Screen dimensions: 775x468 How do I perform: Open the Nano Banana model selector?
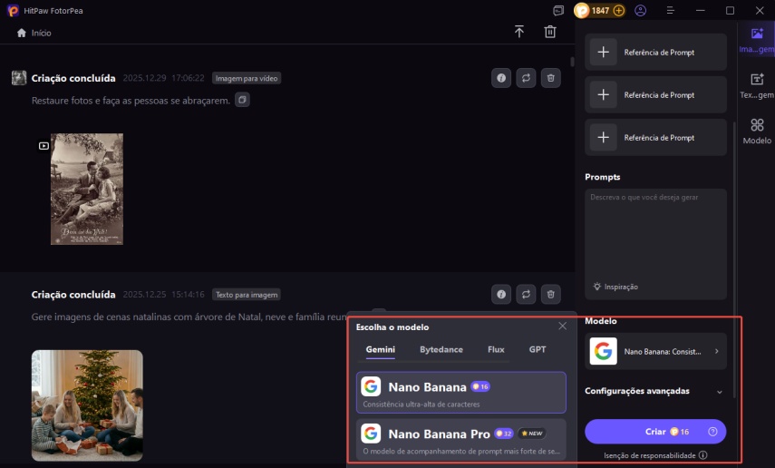coord(655,351)
